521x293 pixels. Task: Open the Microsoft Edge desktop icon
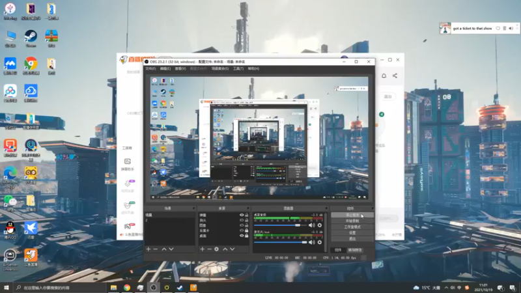(10, 178)
